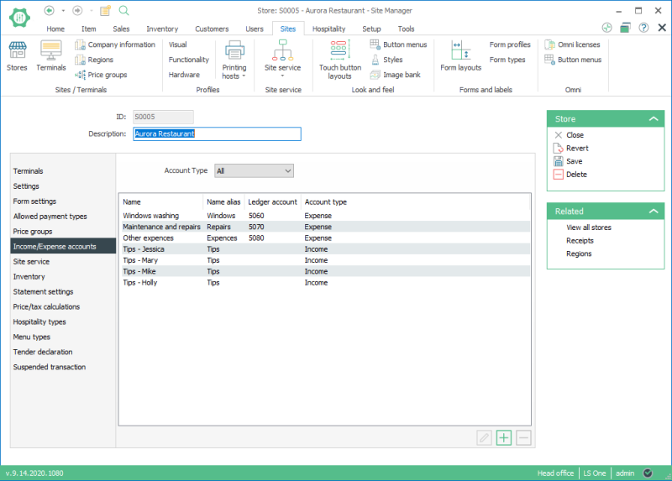Image resolution: width=672 pixels, height=481 pixels.
Task: Switch to the Inventory ribbon tab
Action: tap(162, 29)
